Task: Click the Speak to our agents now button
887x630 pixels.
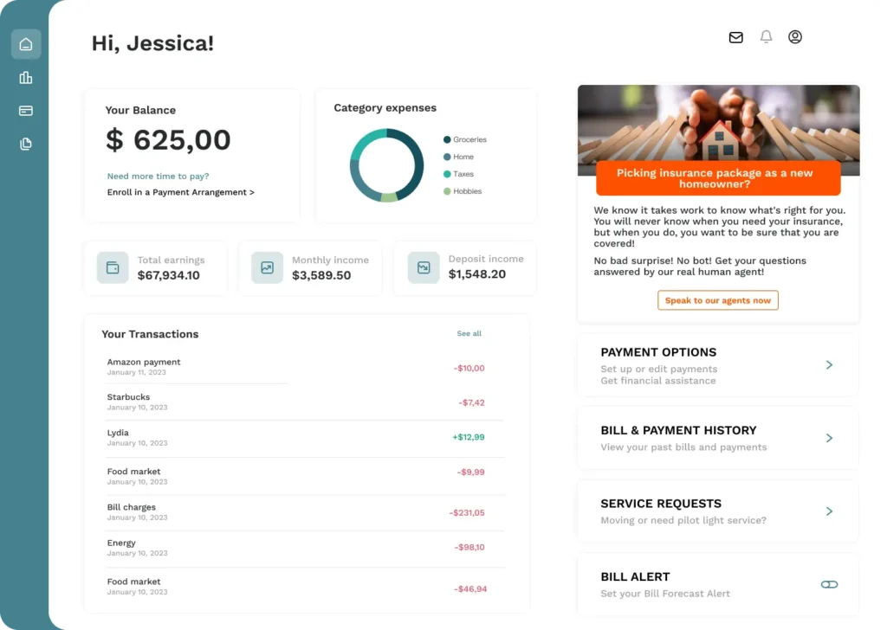Action: 718,300
